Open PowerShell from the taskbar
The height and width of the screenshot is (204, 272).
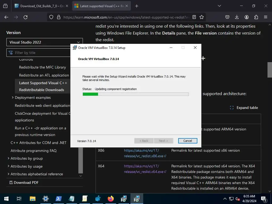[x=58, y=199]
